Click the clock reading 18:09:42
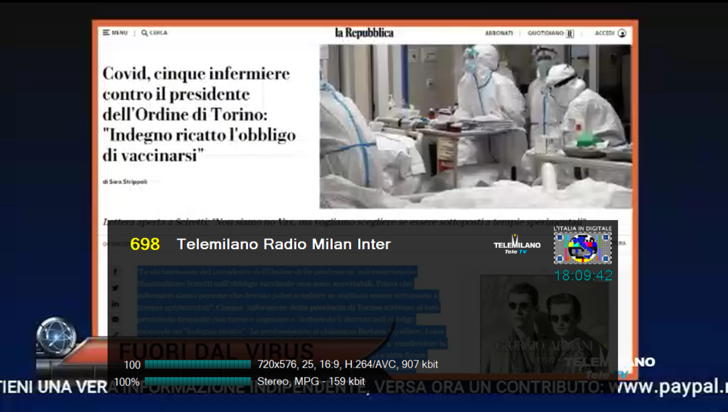This screenshot has width=728, height=412. pos(583,275)
